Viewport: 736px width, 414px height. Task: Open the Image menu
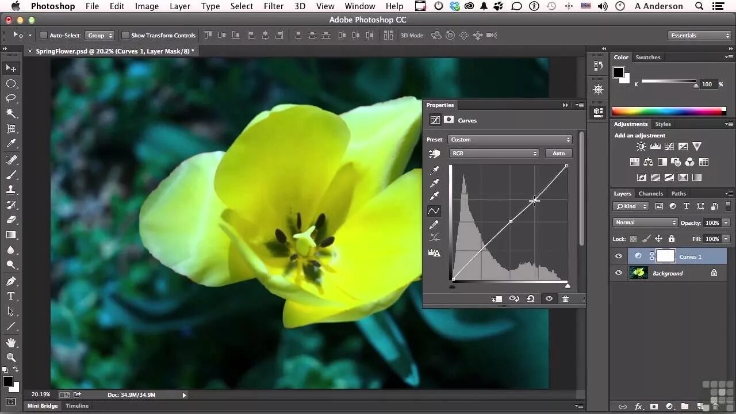147,6
